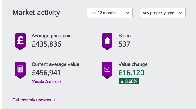The height and width of the screenshot is (109, 196).
Task: Click the £16,120 value change amount
Action: click(131, 73)
